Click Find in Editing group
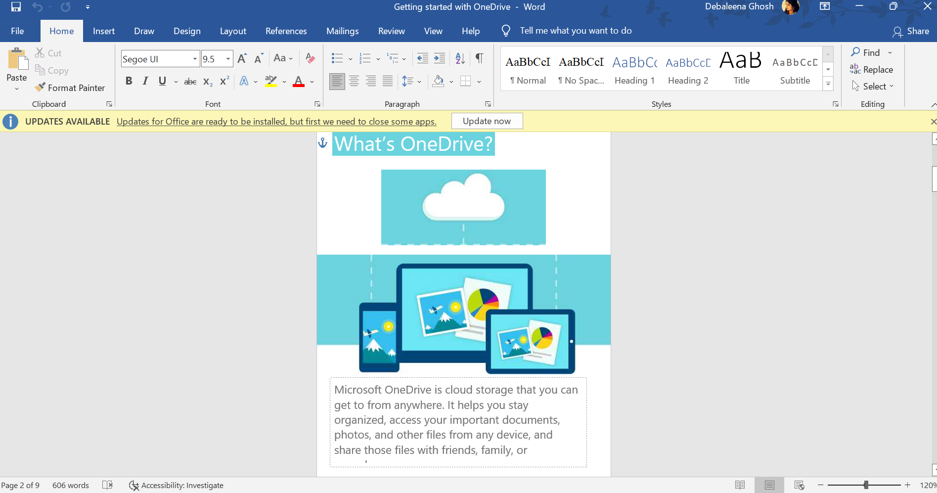Viewport: 937px width, 493px height. tap(865, 52)
